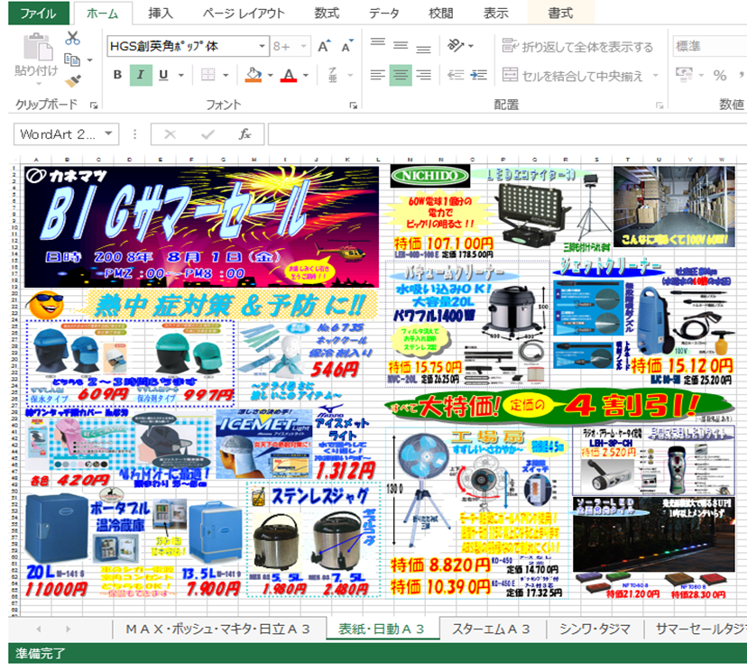The image size is (747, 671).
Task: Switch to the ページレイアウト ribbon tab
Action: [244, 13]
